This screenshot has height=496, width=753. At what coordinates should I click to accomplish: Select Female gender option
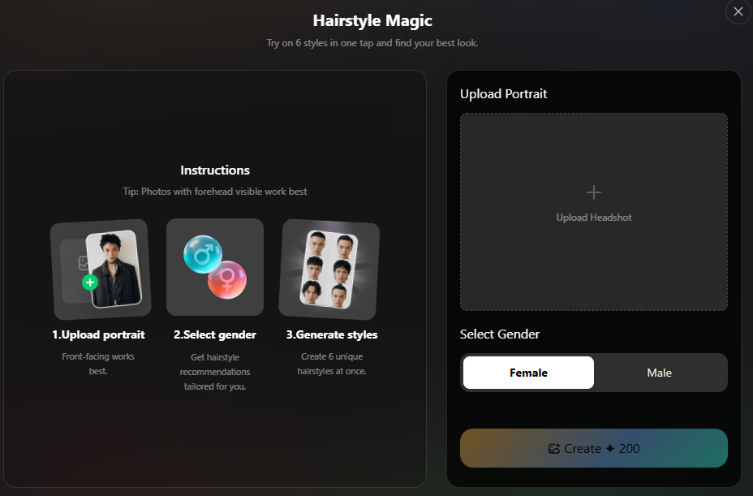click(x=528, y=373)
